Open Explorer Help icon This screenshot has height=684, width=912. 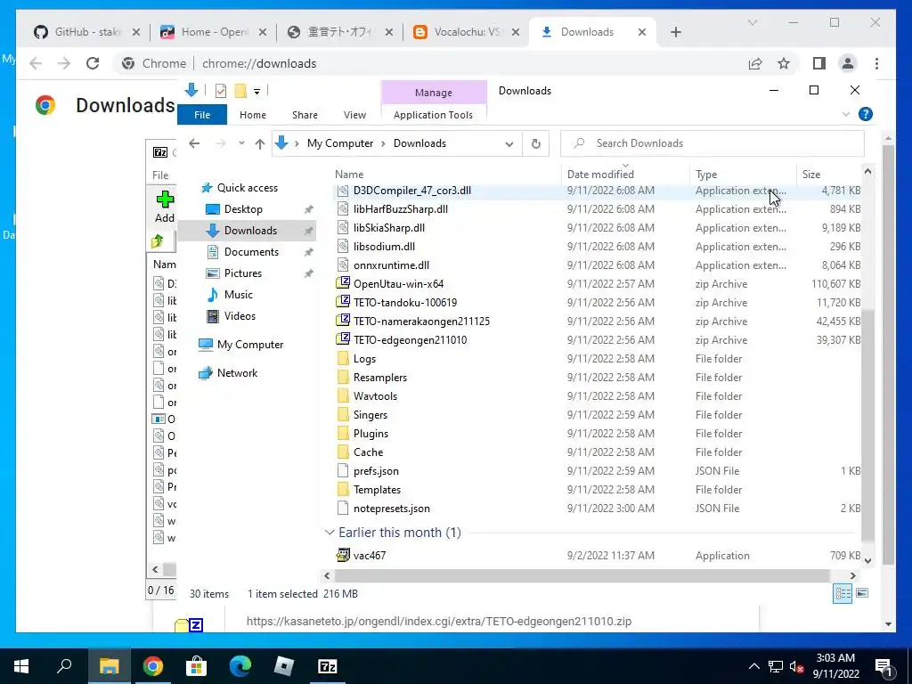(x=866, y=114)
